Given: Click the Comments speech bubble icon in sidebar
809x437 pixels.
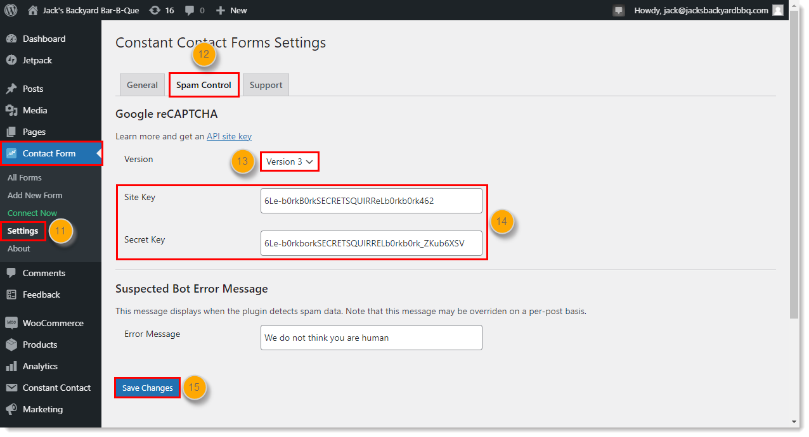Looking at the screenshot, I should coord(11,273).
